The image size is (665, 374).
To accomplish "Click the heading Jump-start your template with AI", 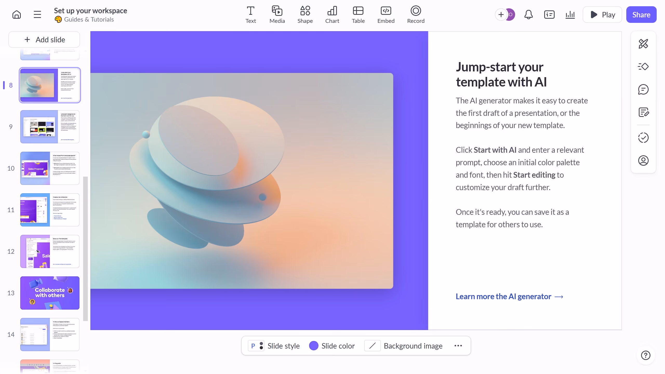I will [x=501, y=75].
